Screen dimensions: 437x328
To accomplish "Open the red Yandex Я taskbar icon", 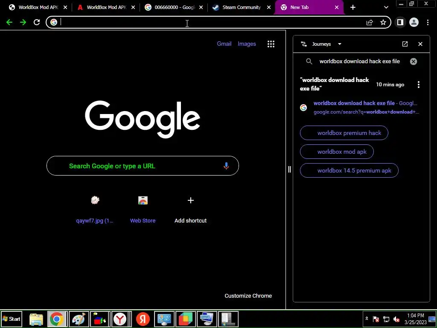I will pos(143,319).
